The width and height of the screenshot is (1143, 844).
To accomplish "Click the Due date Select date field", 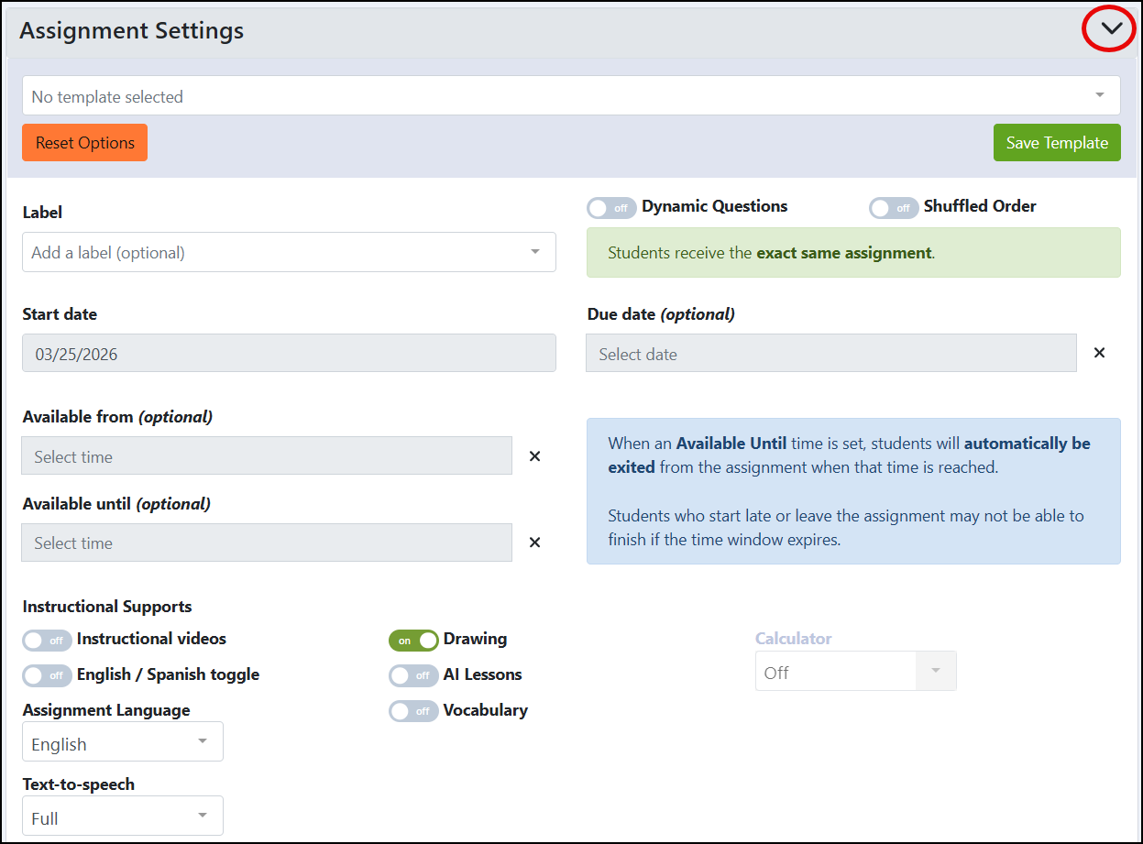I will pos(831,353).
